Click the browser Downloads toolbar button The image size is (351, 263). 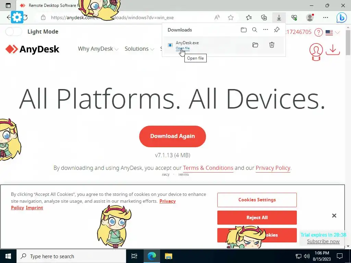pos(279,18)
